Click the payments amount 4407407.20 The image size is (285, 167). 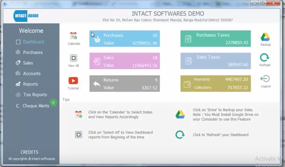tap(236, 79)
